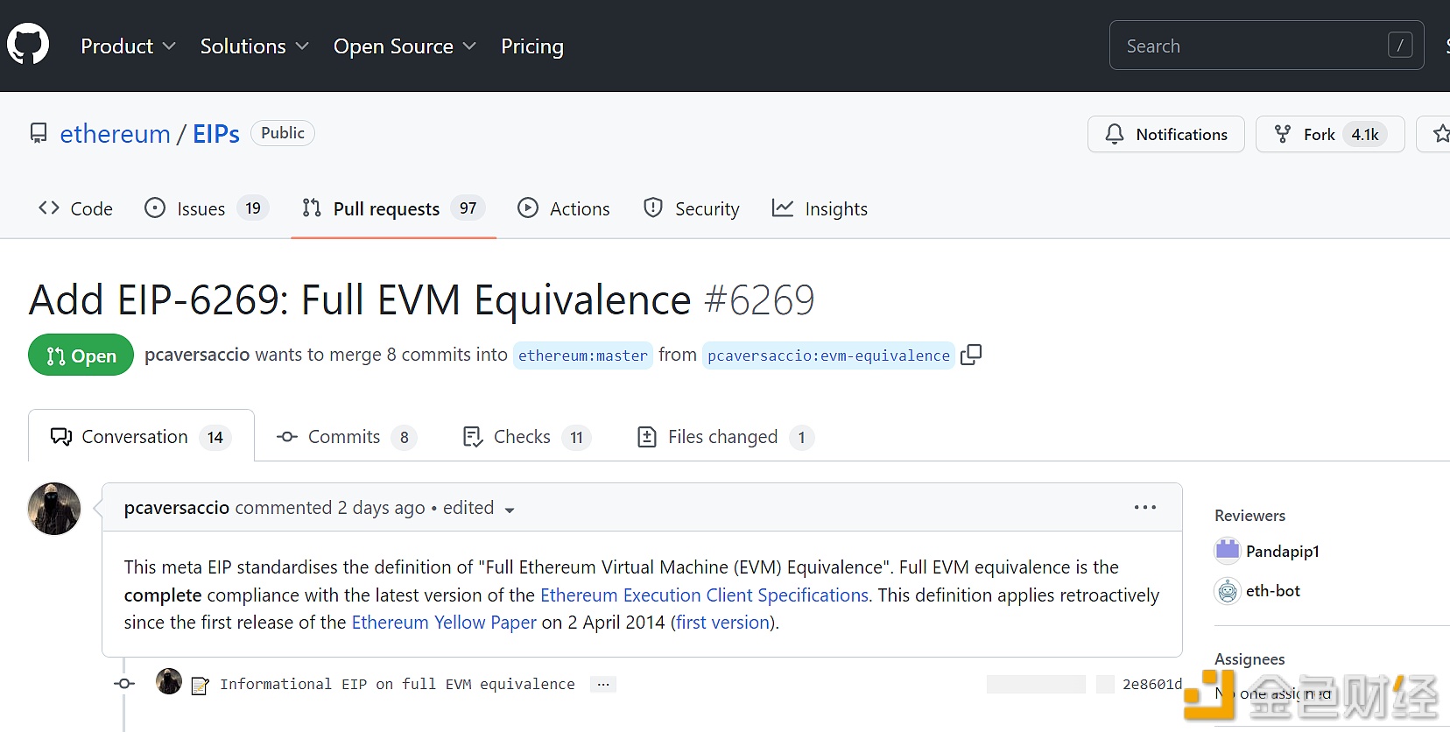Open commit Informational EIP on full EVM equivalence
Screen dimensions: 1450x732
coord(398,684)
